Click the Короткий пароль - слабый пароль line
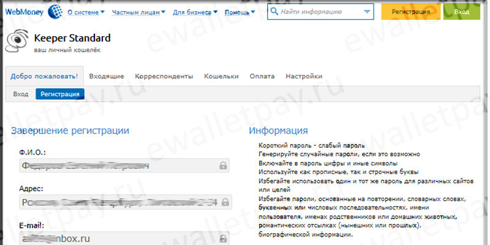 312,146
